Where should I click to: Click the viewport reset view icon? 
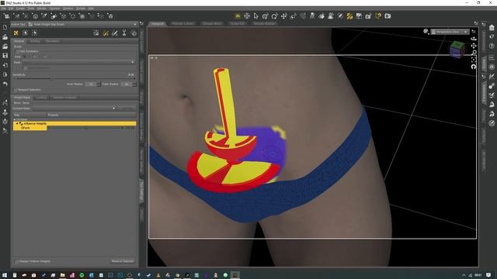(x=474, y=67)
